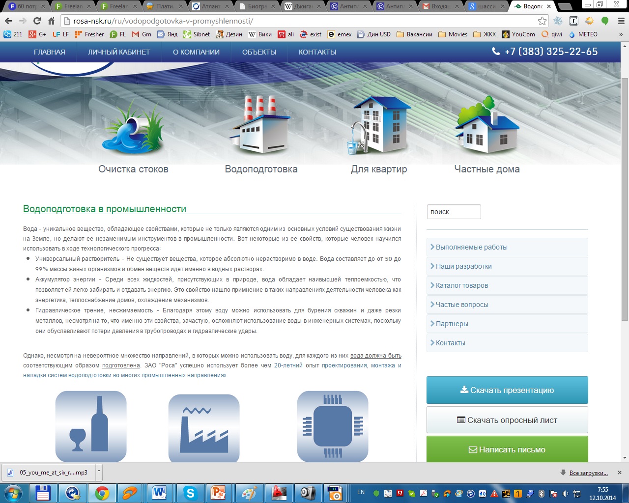Open the Частные дома house icon
This screenshot has width=629, height=503.
pyautogui.click(x=486, y=125)
